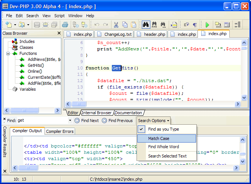Open the Edit menu
The image size is (251, 184).
pos(19,16)
